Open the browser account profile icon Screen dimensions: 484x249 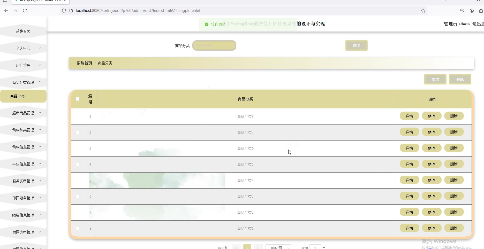coord(472,11)
